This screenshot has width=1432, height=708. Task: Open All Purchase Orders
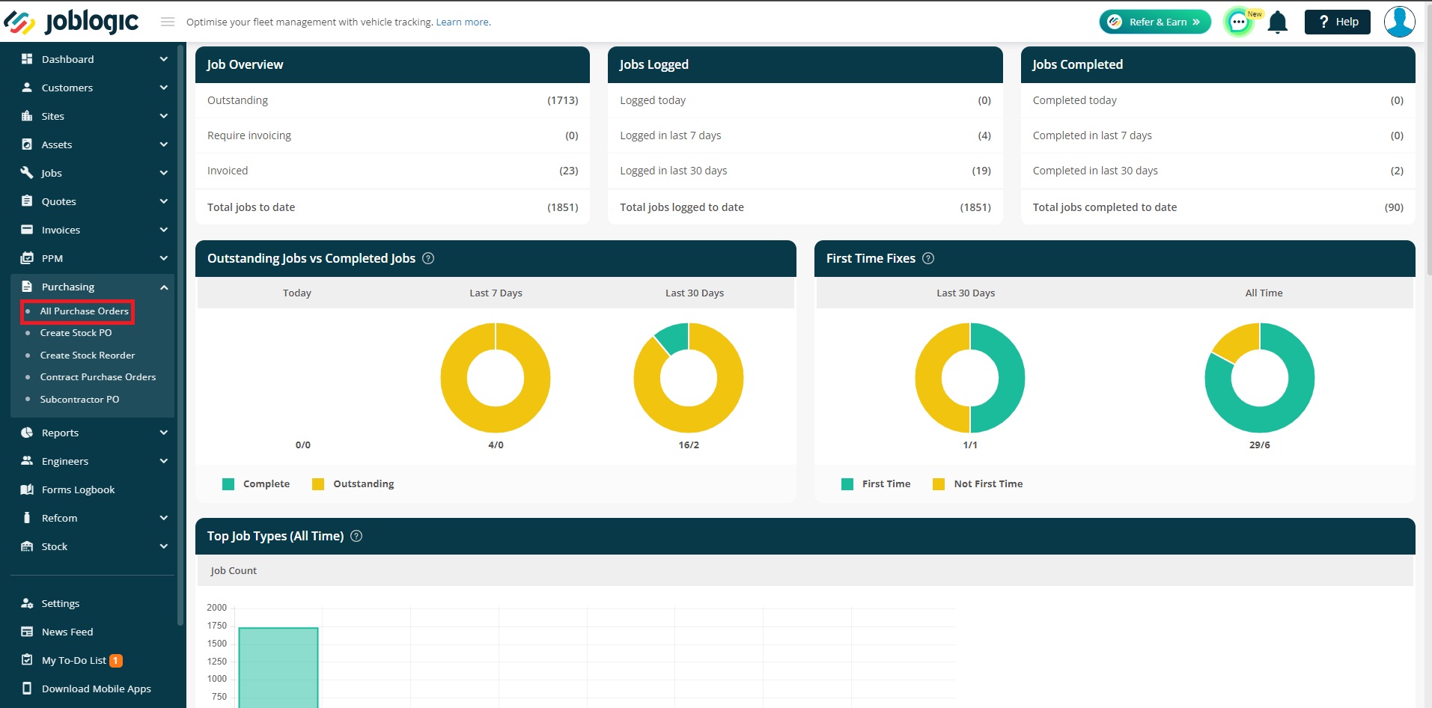84,311
